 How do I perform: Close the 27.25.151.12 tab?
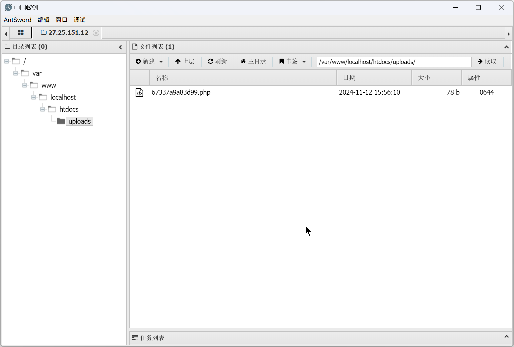pos(96,33)
